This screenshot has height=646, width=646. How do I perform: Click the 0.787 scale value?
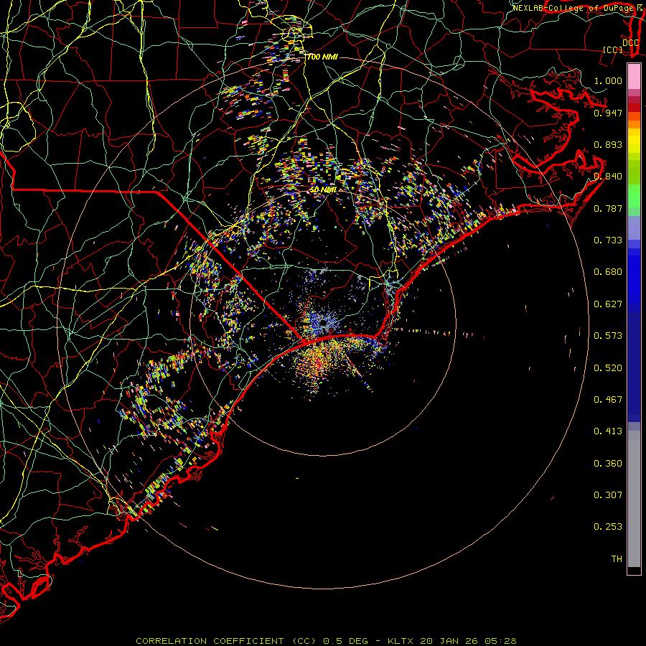[608, 208]
